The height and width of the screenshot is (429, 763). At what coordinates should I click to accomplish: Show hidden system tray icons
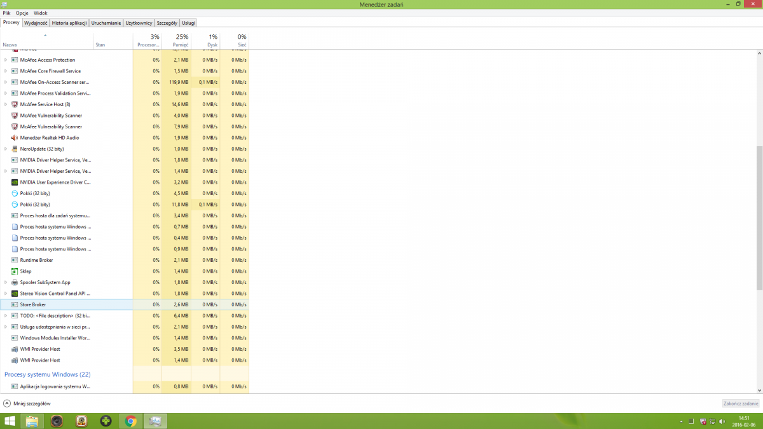681,421
